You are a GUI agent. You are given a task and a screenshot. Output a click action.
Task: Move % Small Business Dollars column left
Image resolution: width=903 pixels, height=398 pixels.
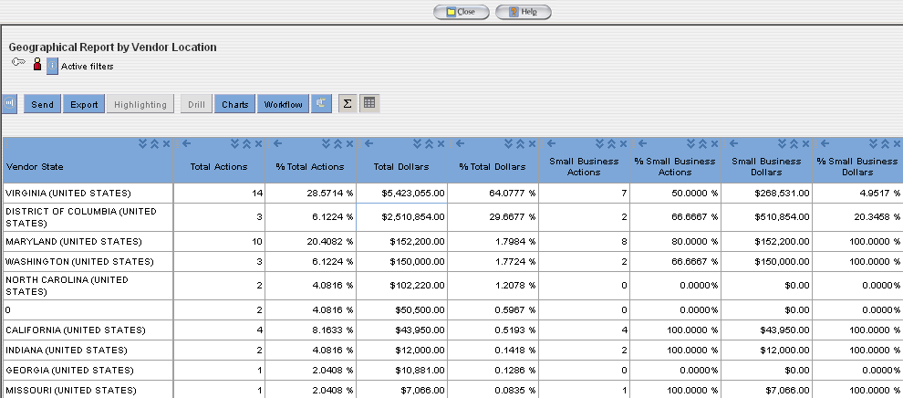825,144
